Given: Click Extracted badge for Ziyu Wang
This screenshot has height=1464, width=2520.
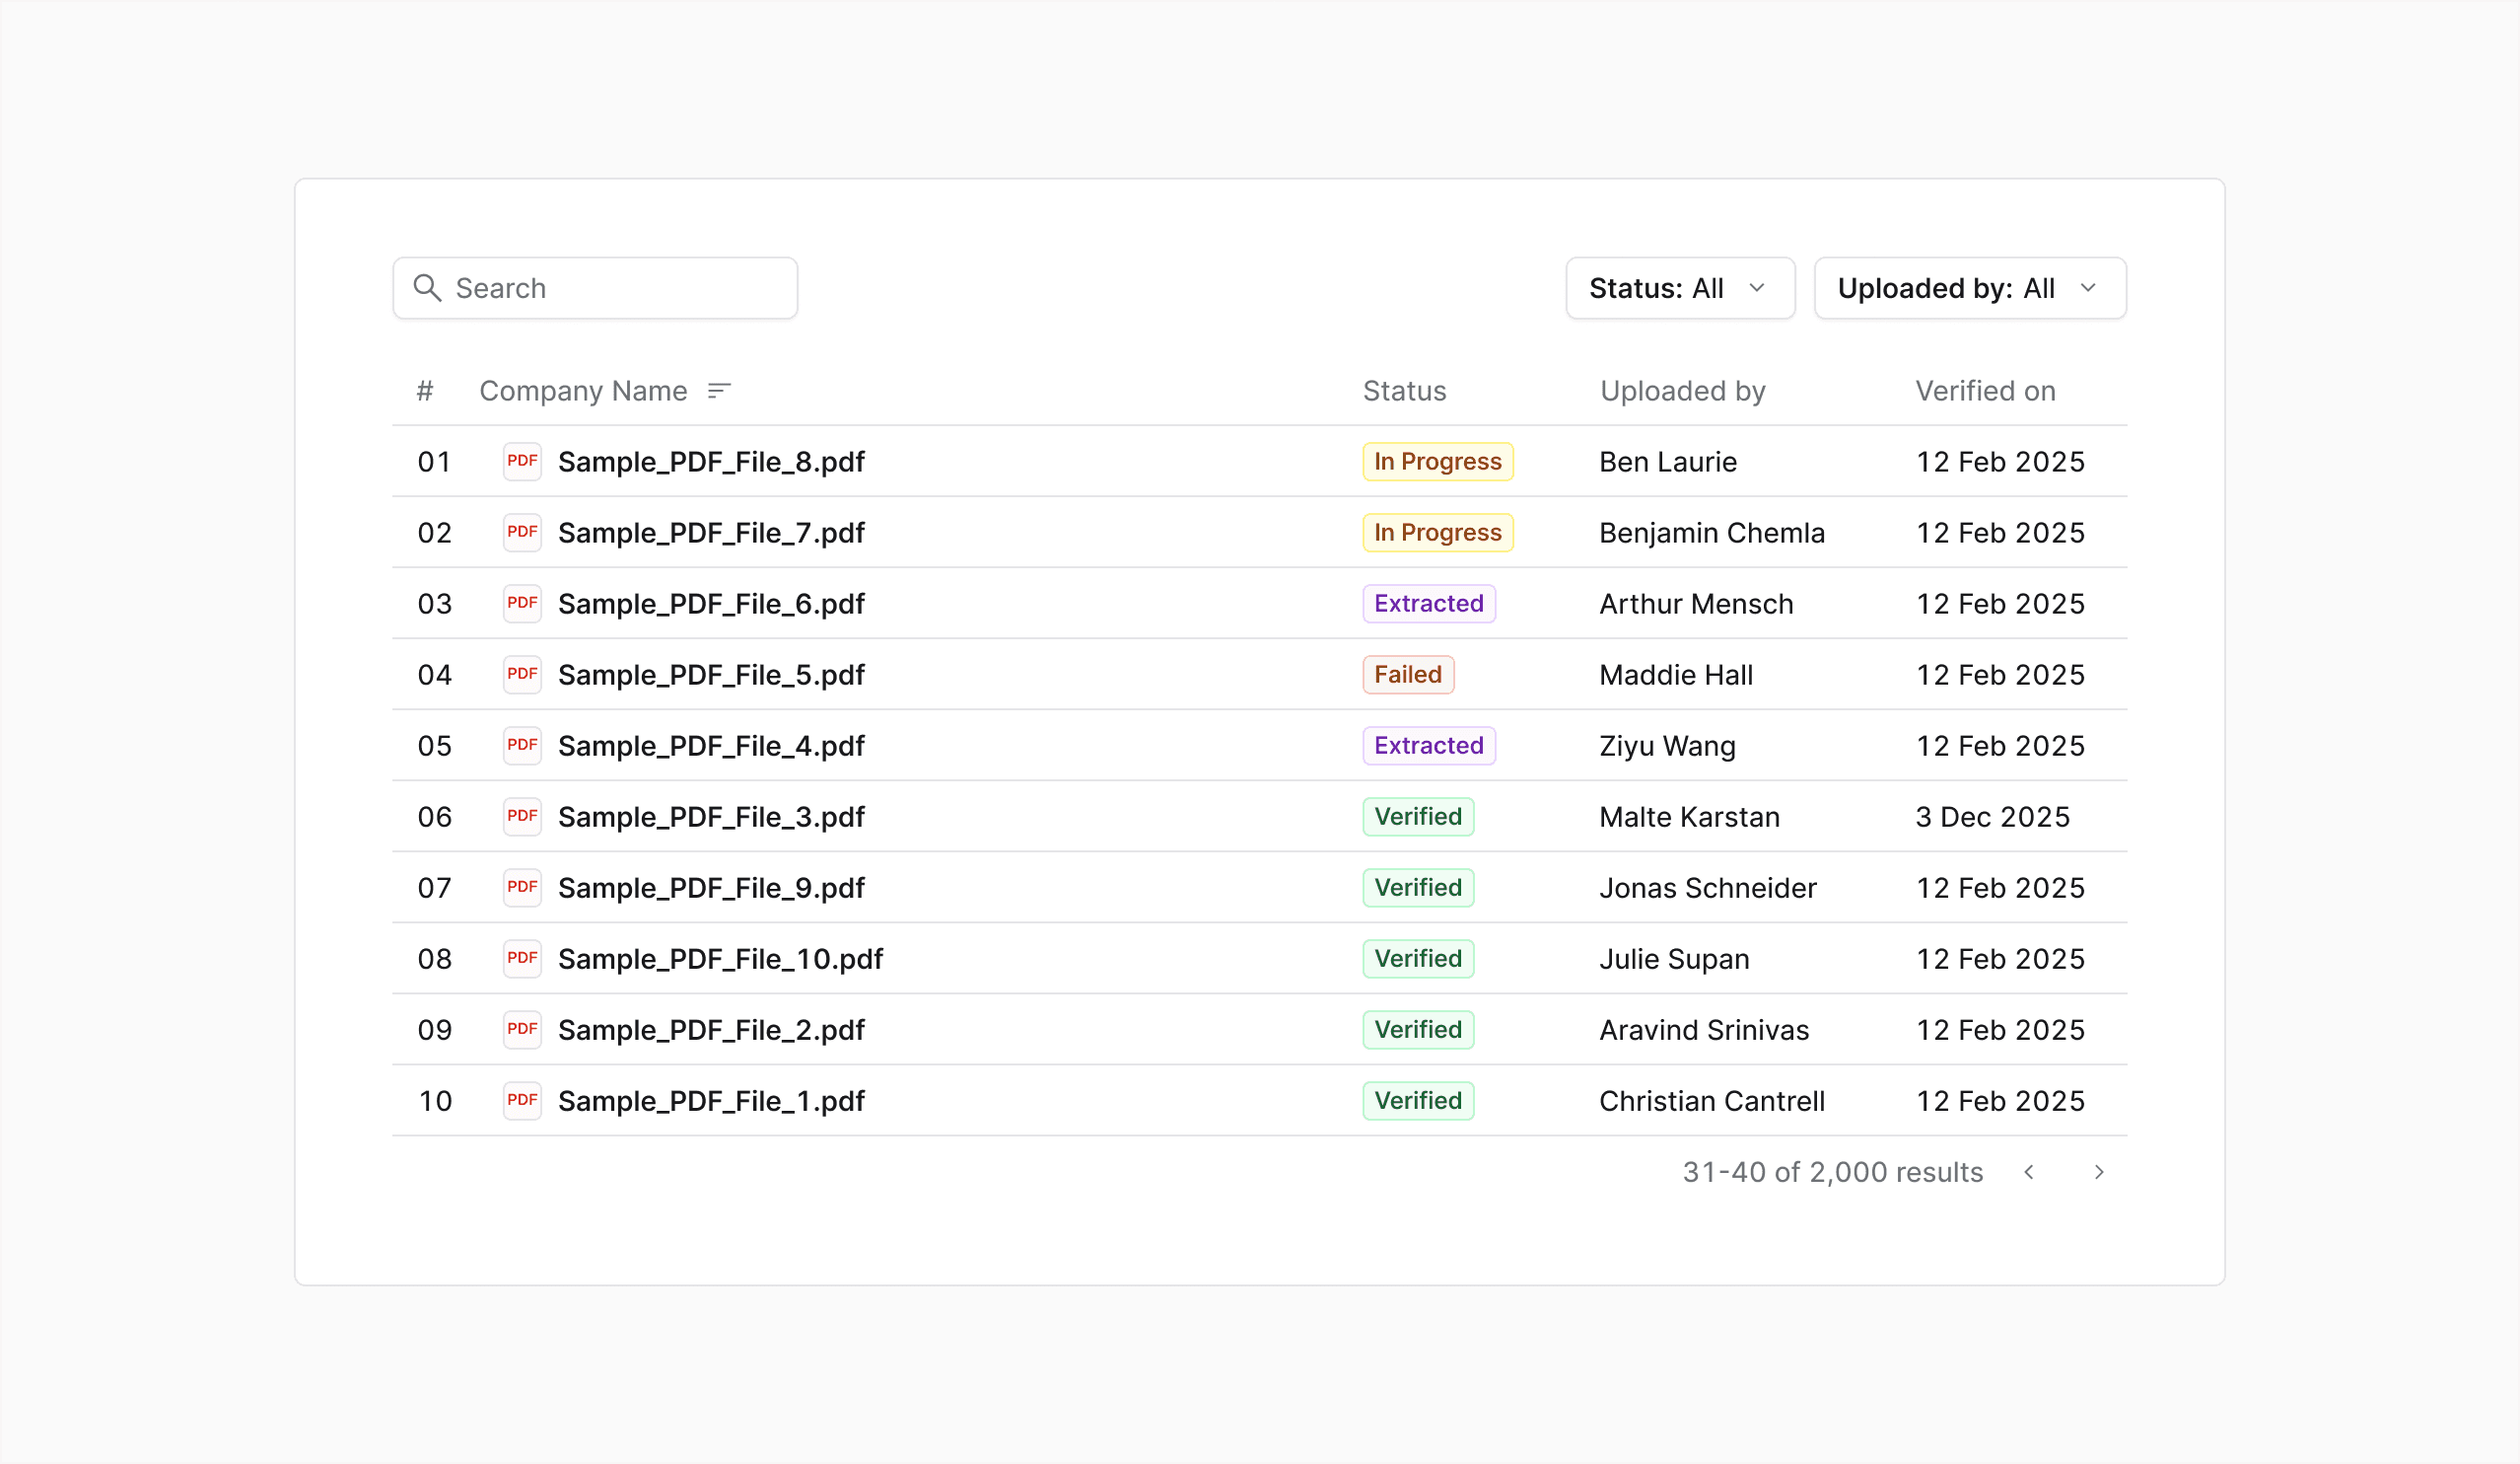Looking at the screenshot, I should [1428, 746].
